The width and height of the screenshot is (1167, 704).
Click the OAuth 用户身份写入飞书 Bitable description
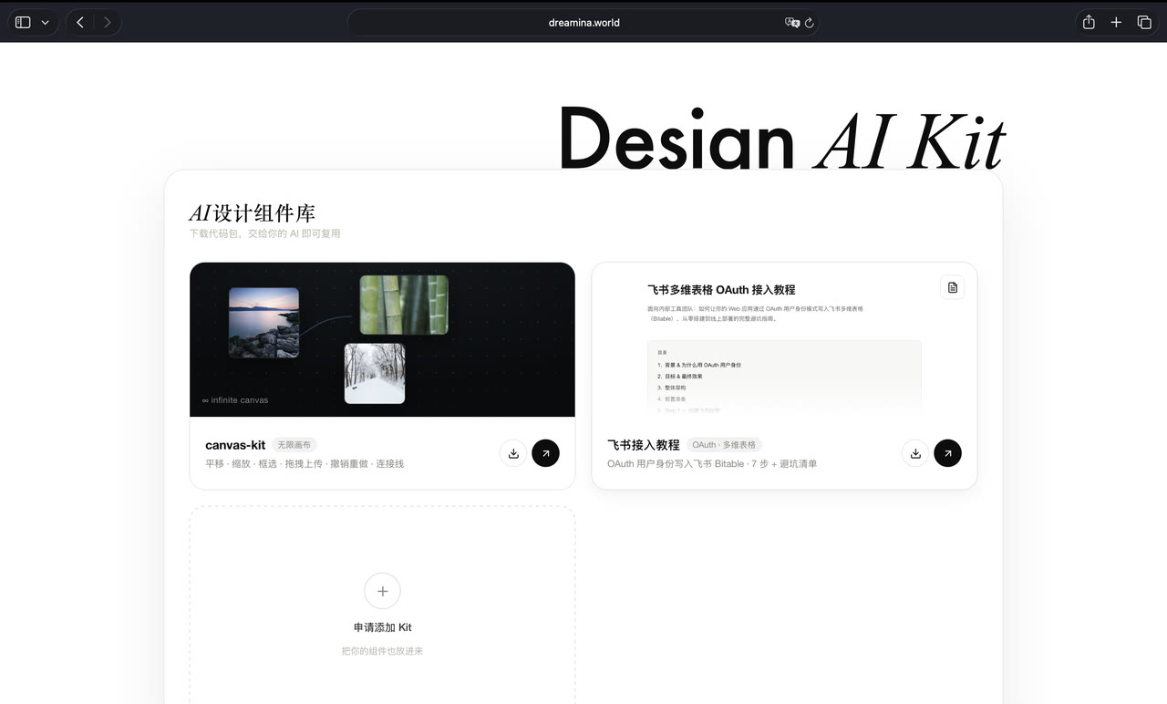712,463
